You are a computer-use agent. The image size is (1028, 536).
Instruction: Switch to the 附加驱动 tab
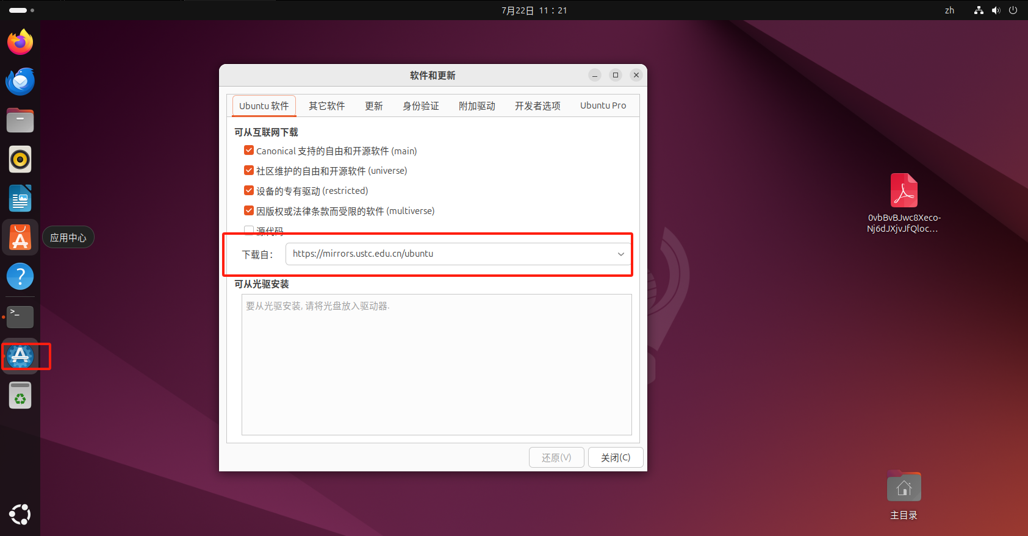click(477, 105)
